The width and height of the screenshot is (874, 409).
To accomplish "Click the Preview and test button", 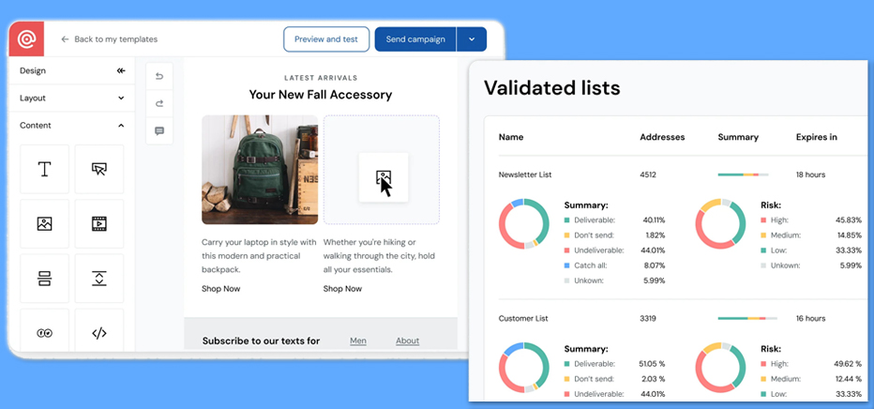I will point(325,39).
